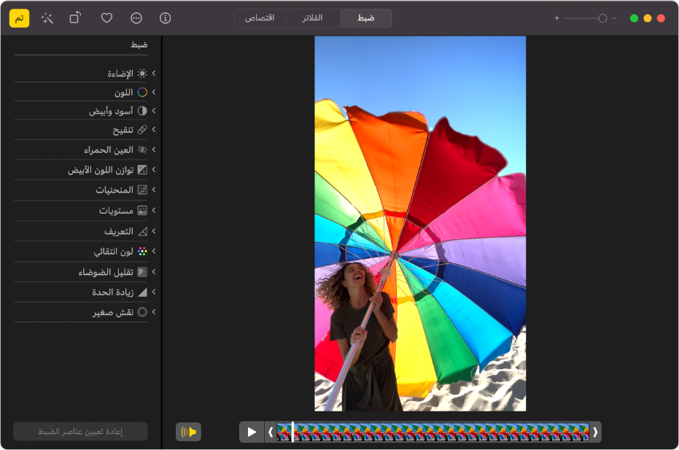The height and width of the screenshot is (450, 679).
Task: Click the Red-Eye (العين الحمراء) eye icon
Action: coord(142,150)
